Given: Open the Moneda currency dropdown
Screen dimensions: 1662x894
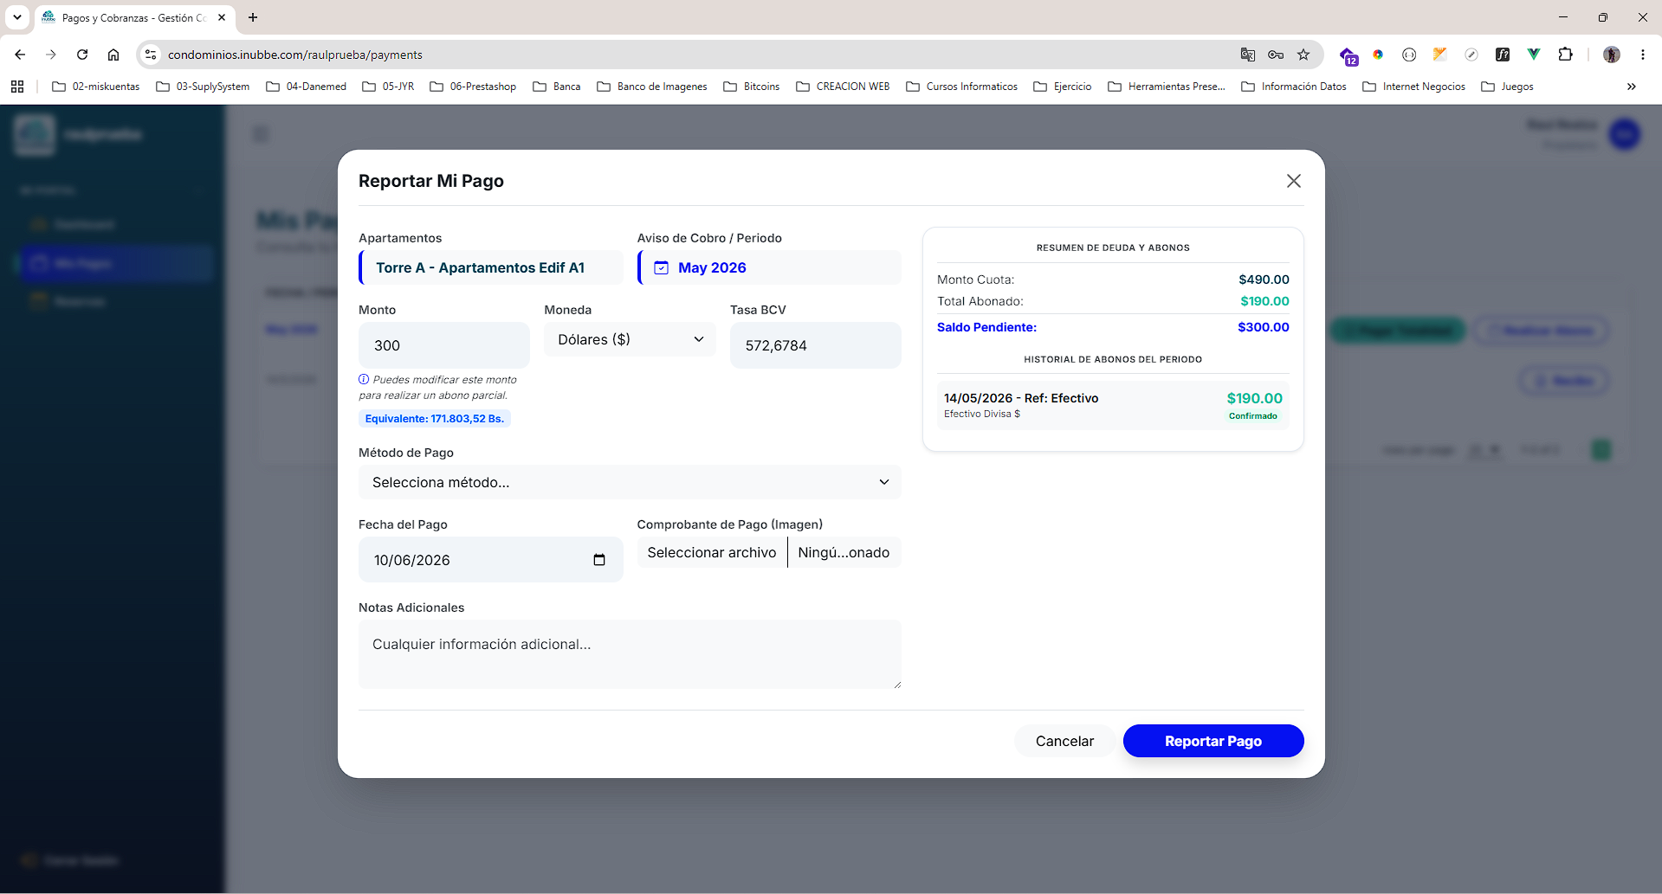Looking at the screenshot, I should tap(630, 339).
